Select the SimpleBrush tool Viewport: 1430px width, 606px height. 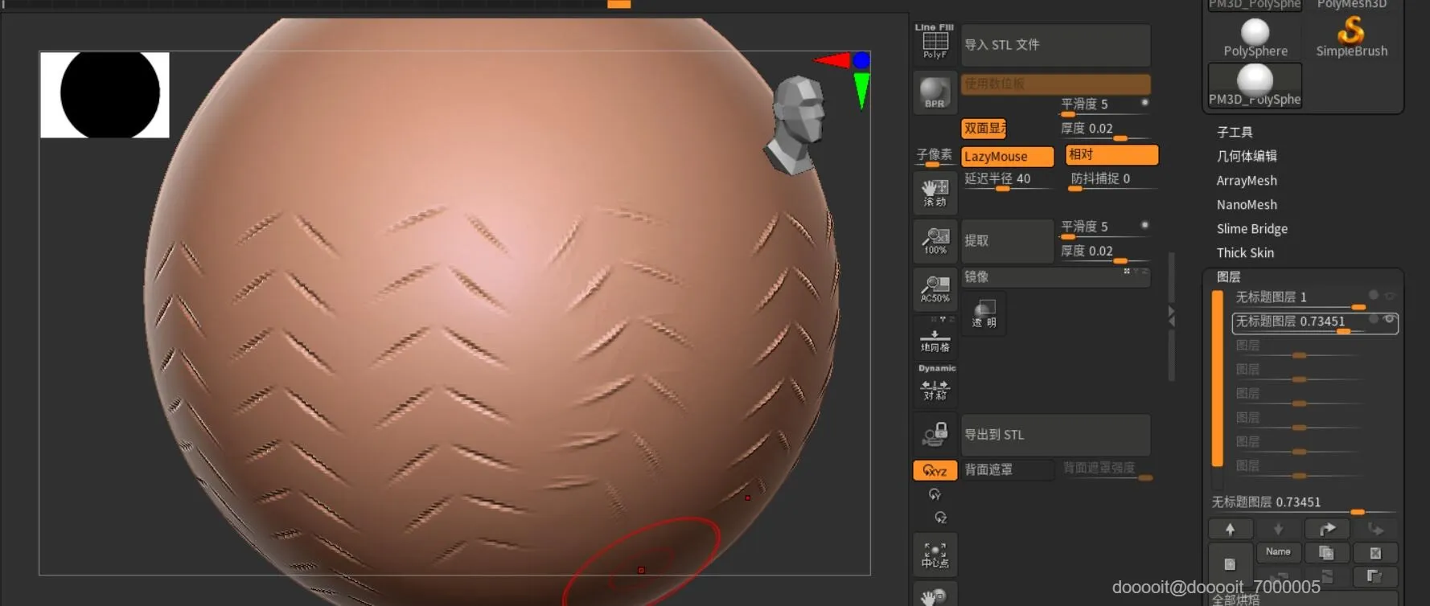1351,38
